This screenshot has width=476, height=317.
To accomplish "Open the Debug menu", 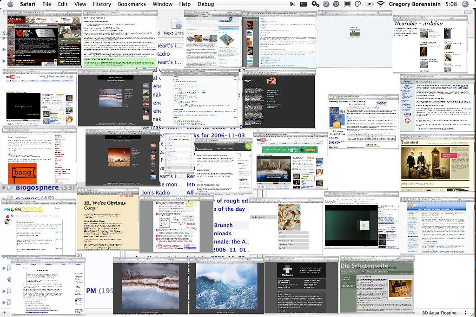I will click(205, 4).
